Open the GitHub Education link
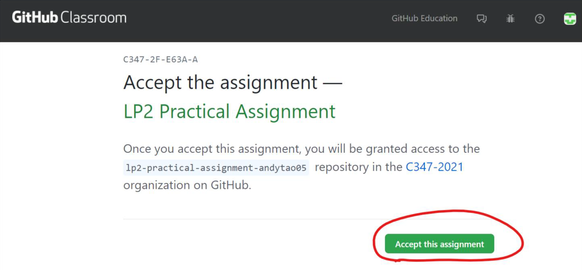The image size is (582, 270). [424, 19]
